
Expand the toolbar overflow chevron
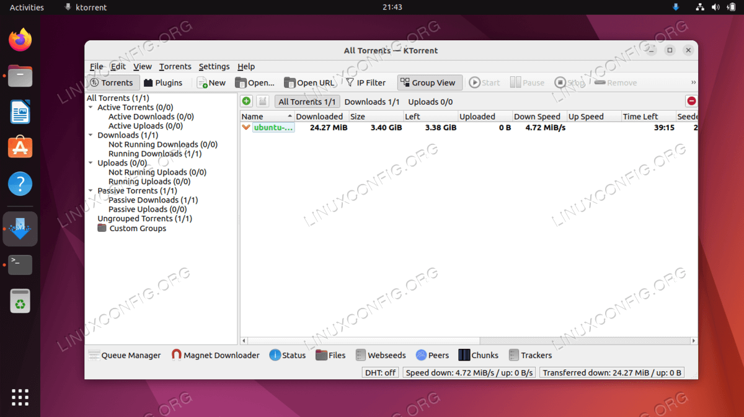(x=693, y=82)
